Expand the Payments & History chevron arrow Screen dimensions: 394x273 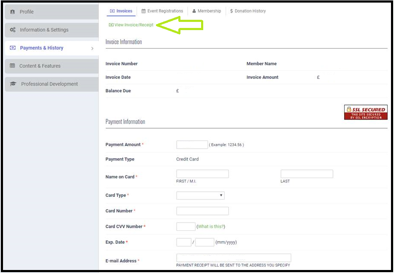tap(92, 48)
